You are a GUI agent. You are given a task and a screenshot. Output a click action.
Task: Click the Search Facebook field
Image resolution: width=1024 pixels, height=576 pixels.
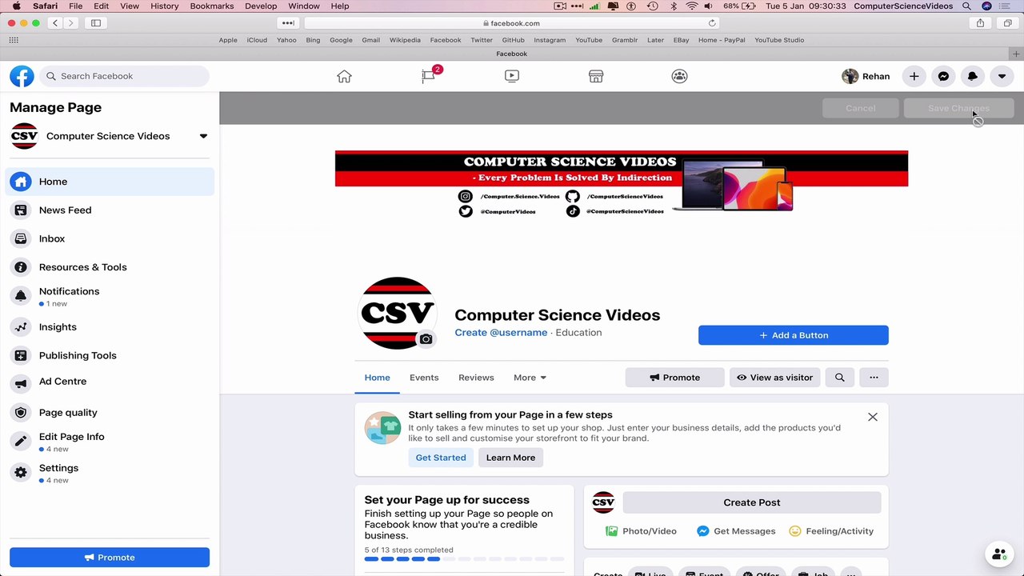coord(125,76)
